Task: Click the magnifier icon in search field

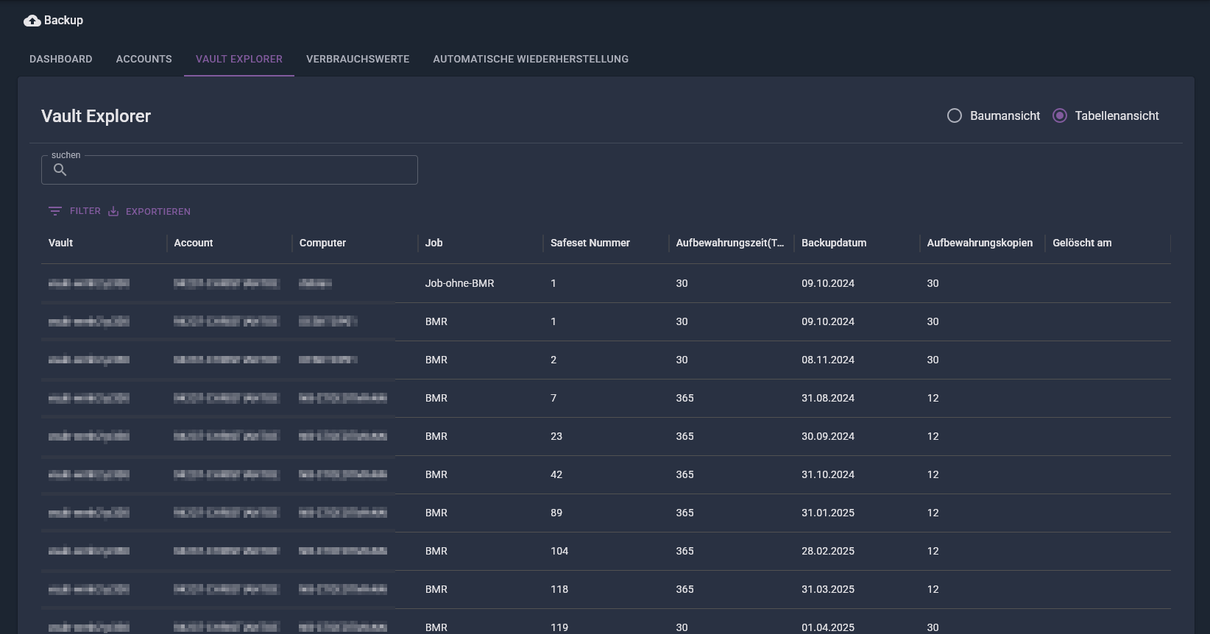Action: [60, 170]
